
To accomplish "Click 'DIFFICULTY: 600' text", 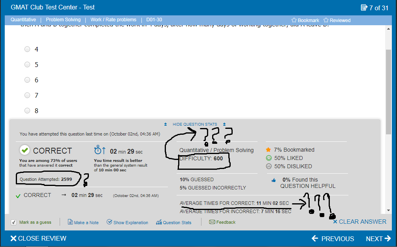I will (201, 158).
